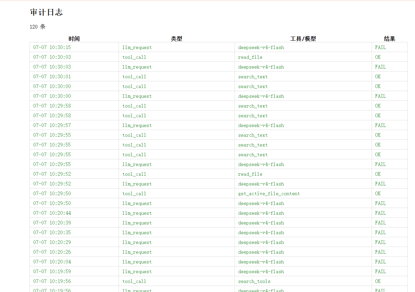Click FAIL result in the 10:20:44 row
This screenshot has height=292, width=415.
380,213
